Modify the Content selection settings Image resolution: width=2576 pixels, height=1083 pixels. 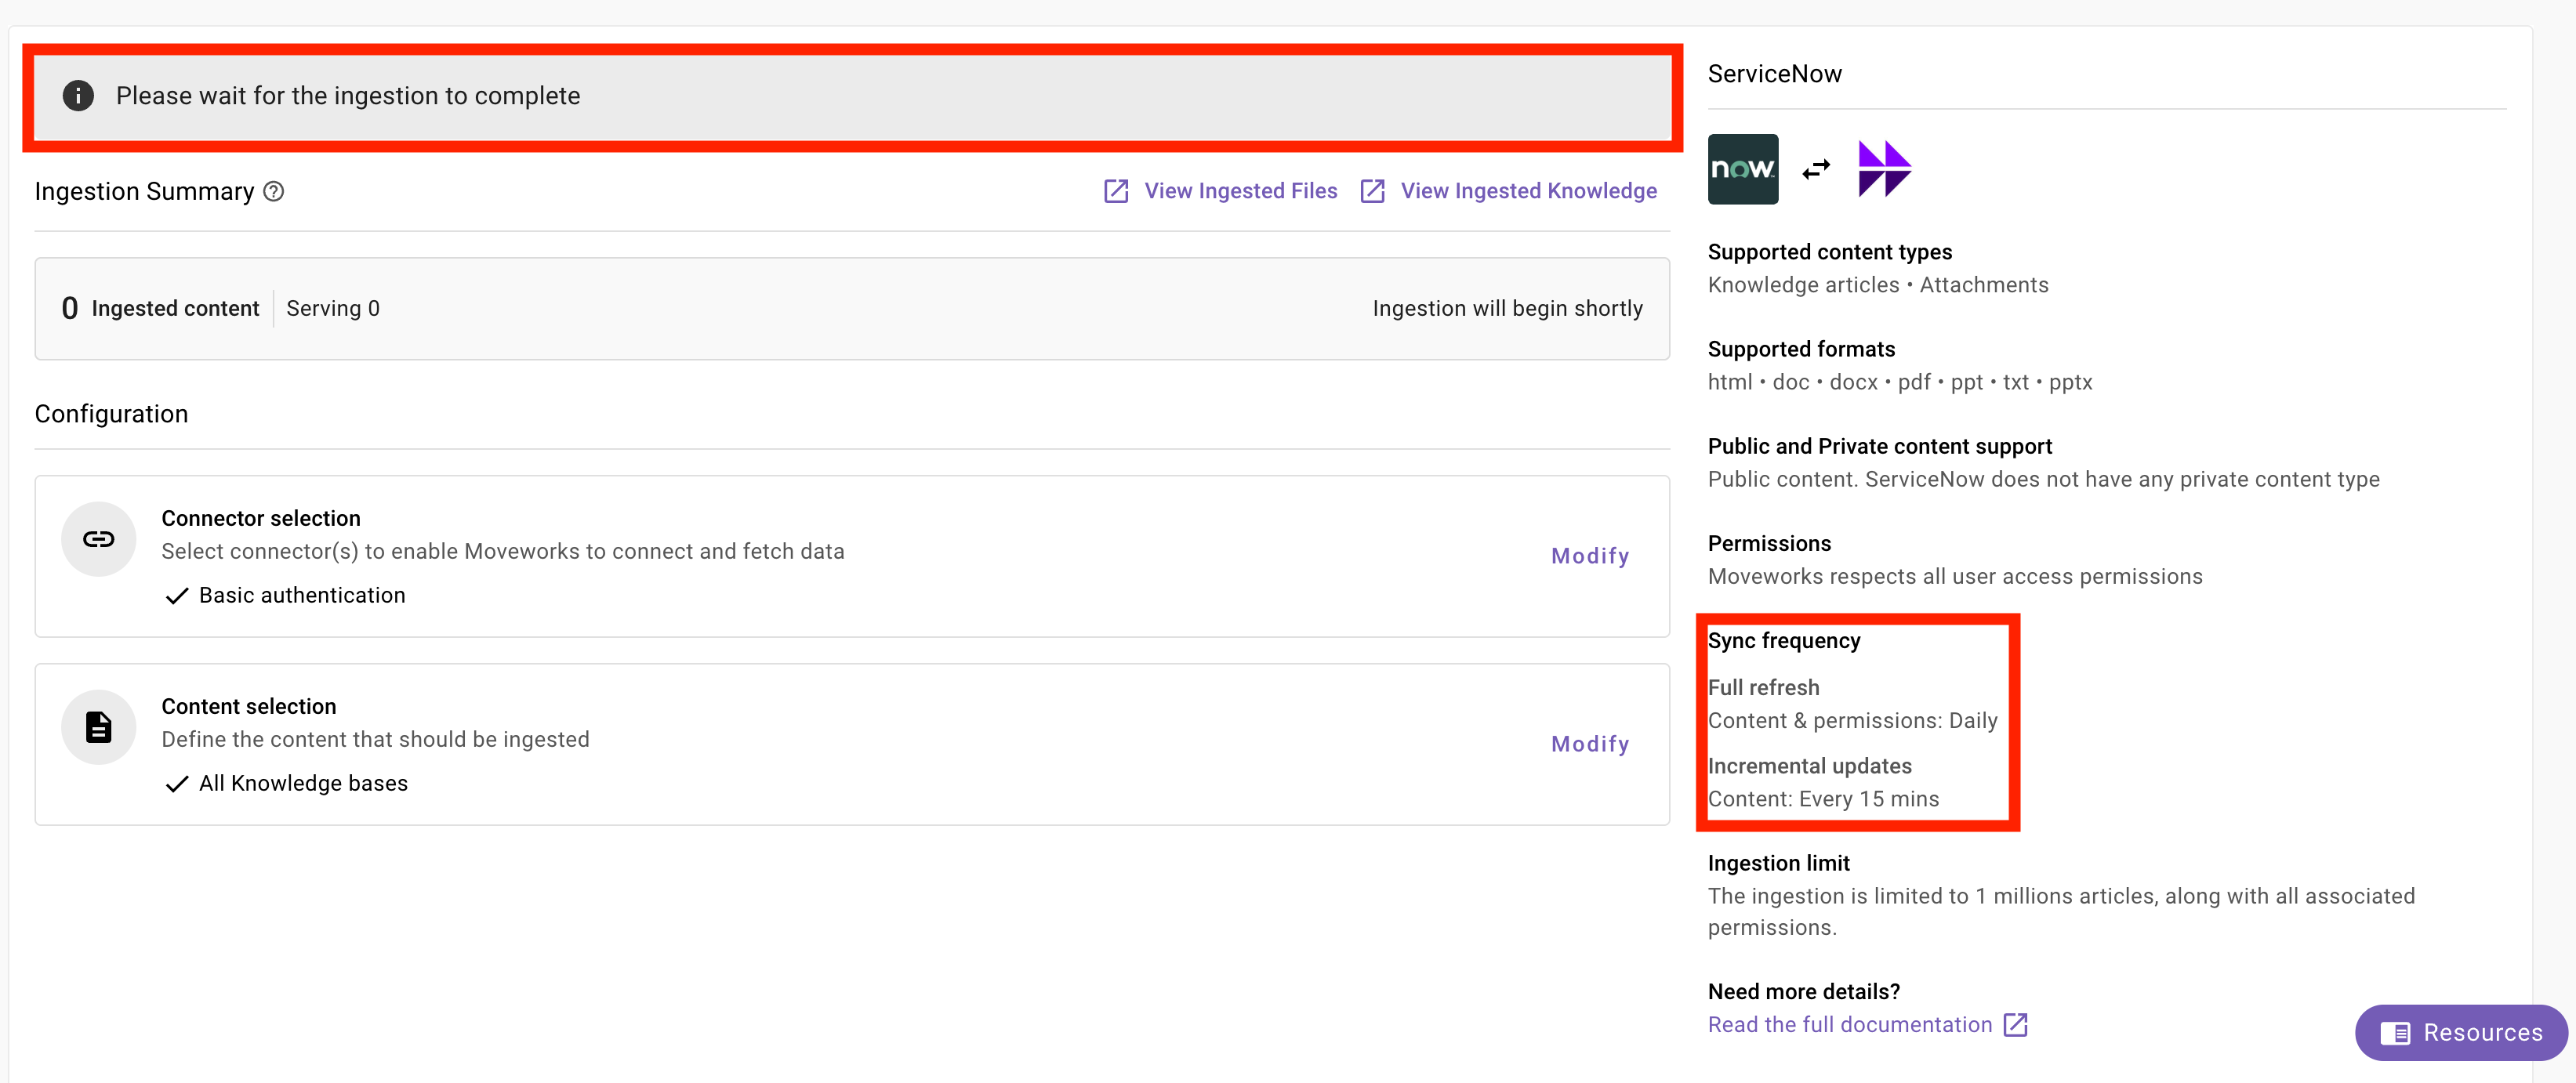click(1590, 744)
